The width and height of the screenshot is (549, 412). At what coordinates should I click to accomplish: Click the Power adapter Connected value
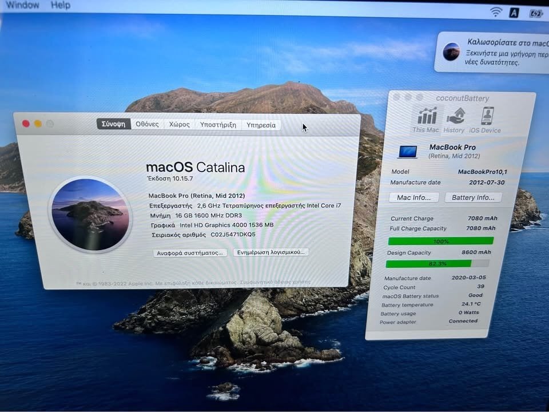pos(463,320)
